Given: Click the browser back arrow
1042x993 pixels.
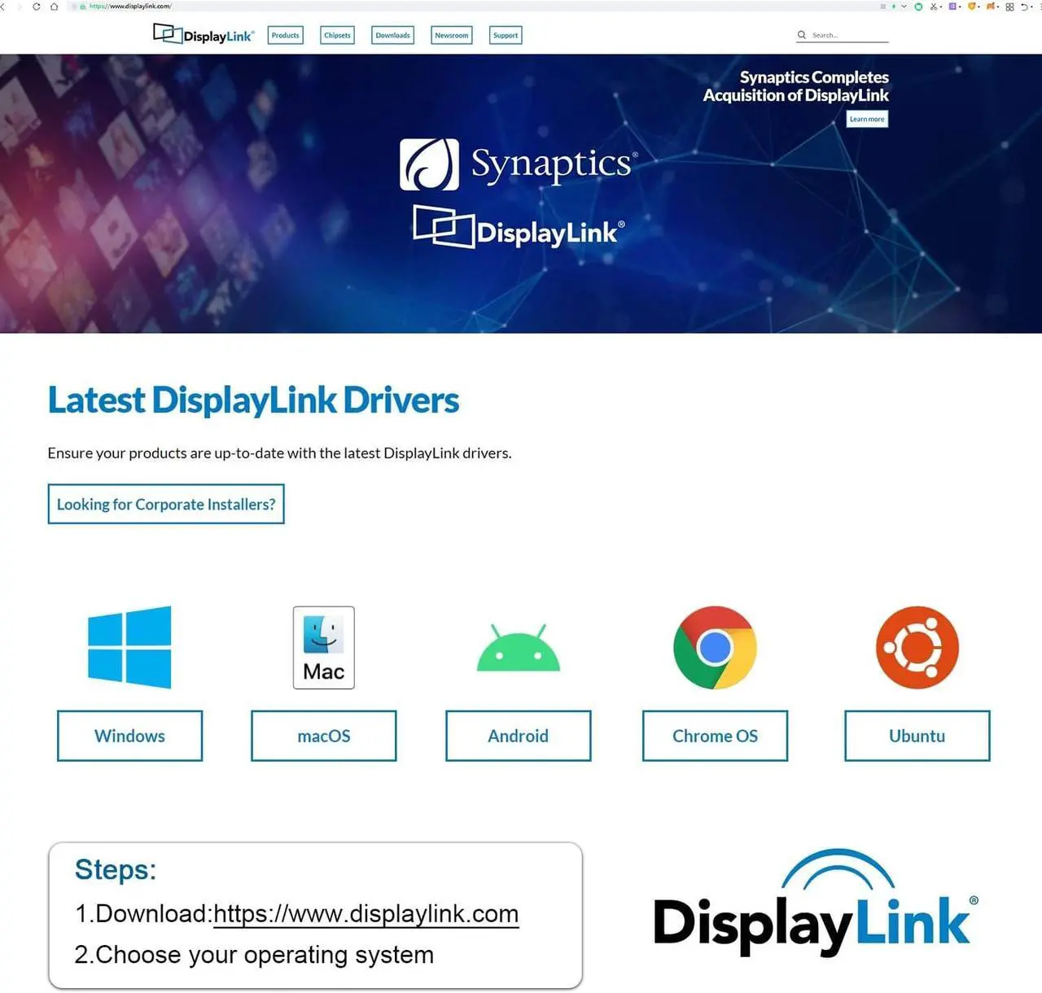Looking at the screenshot, I should click(x=2, y=7).
